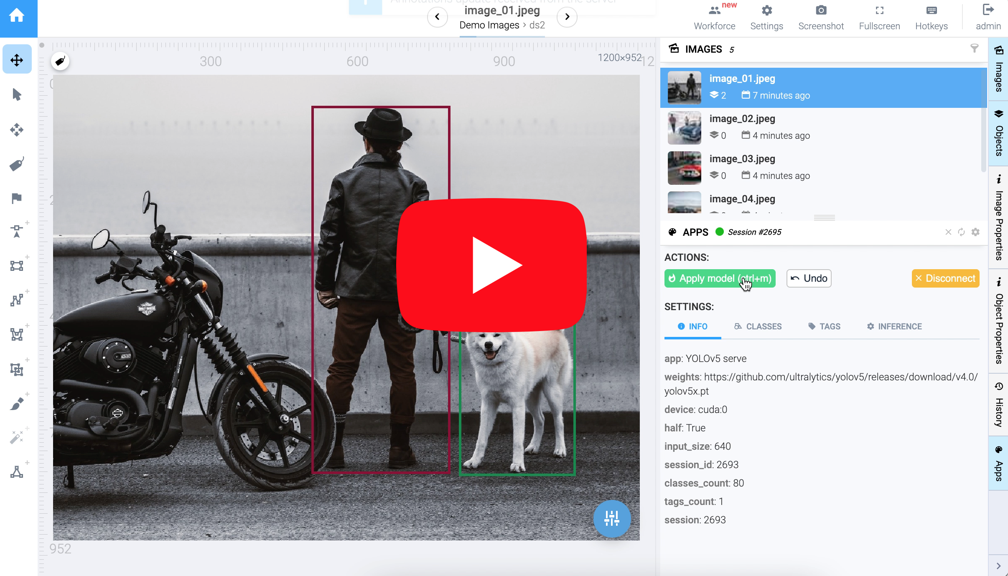Open Images side panel tab

(x=998, y=69)
